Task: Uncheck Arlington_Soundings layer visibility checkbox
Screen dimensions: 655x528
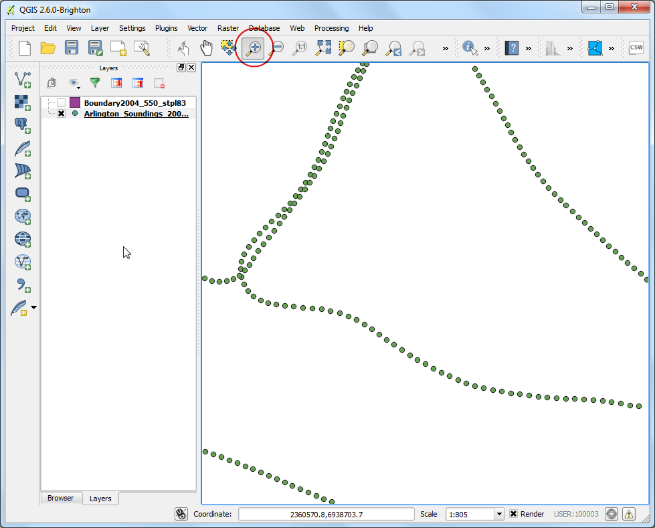Action: click(62, 114)
